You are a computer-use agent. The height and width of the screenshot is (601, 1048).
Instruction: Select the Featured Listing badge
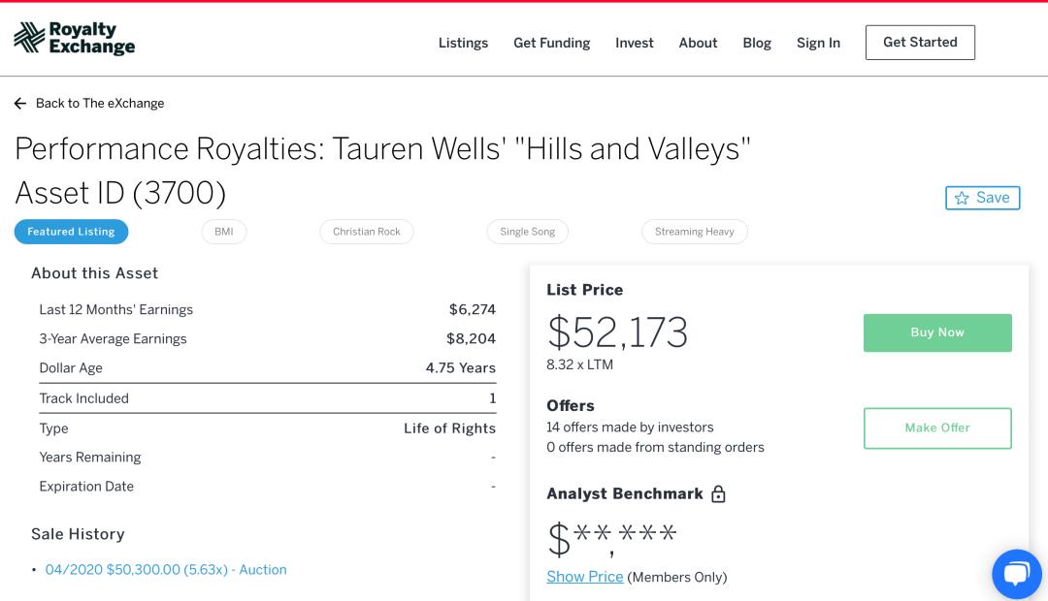[71, 232]
